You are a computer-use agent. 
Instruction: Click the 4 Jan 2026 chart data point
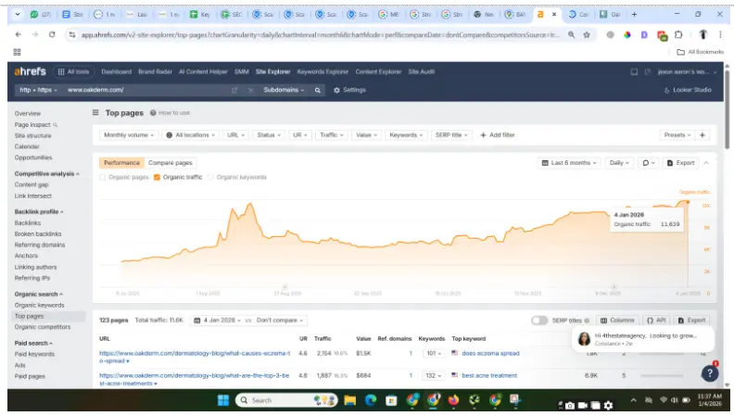pos(688,202)
